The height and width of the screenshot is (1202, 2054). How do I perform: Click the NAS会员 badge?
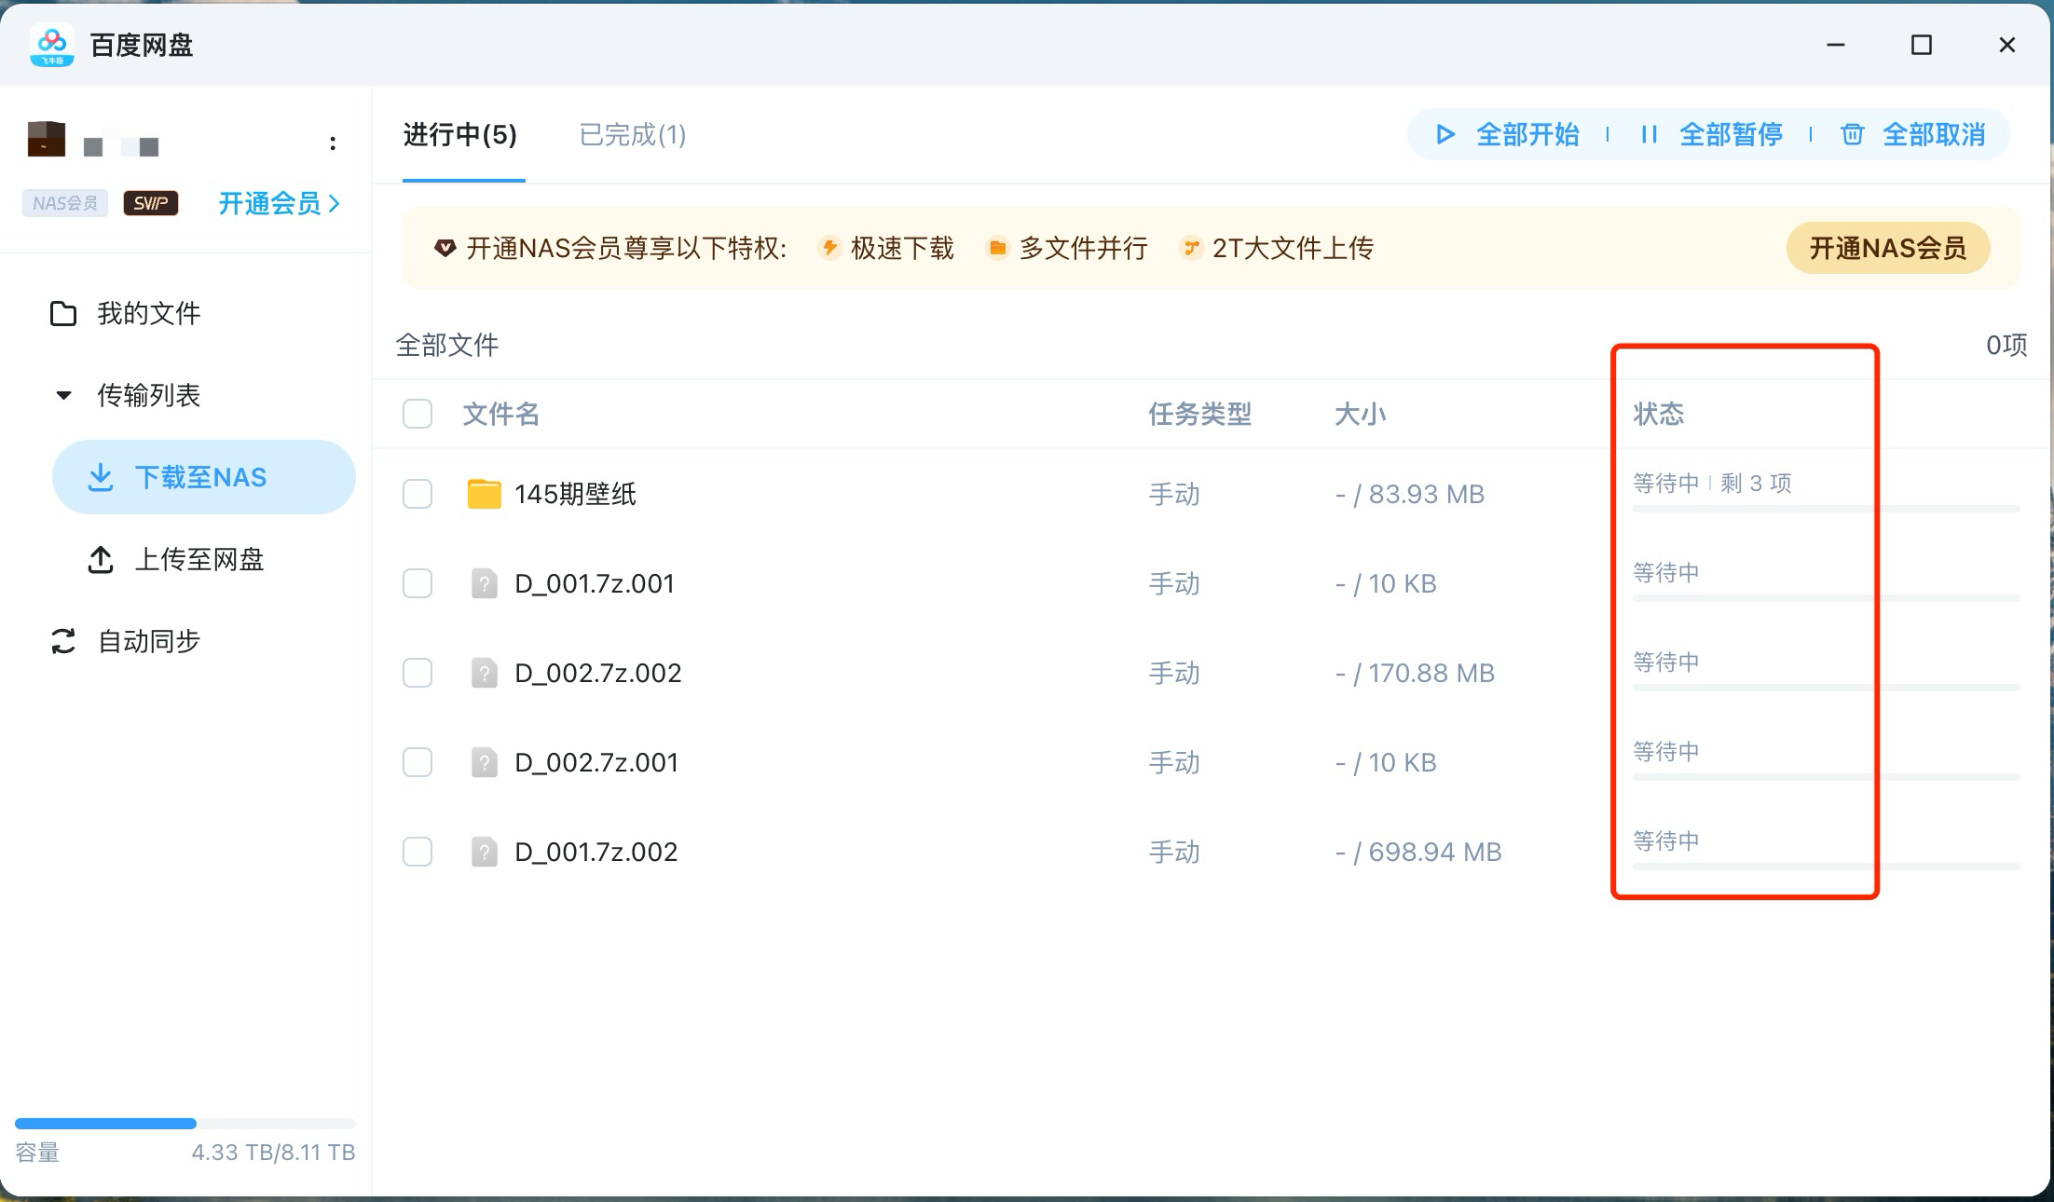click(x=65, y=203)
